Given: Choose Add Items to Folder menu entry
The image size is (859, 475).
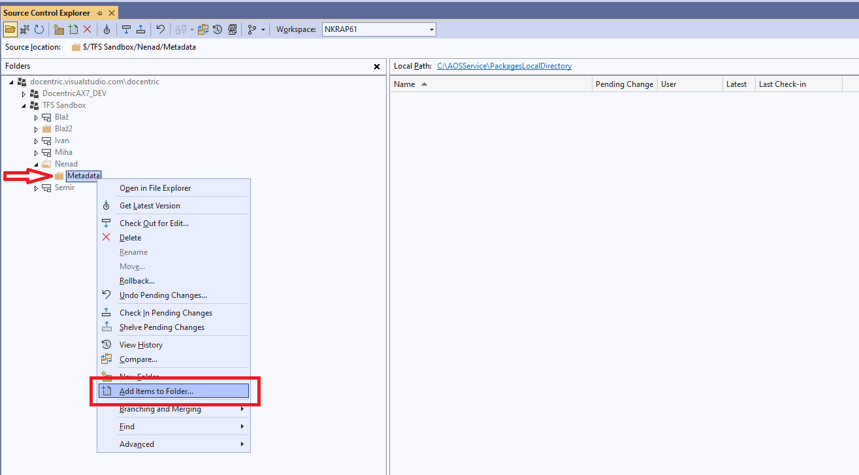Looking at the screenshot, I should pyautogui.click(x=174, y=391).
